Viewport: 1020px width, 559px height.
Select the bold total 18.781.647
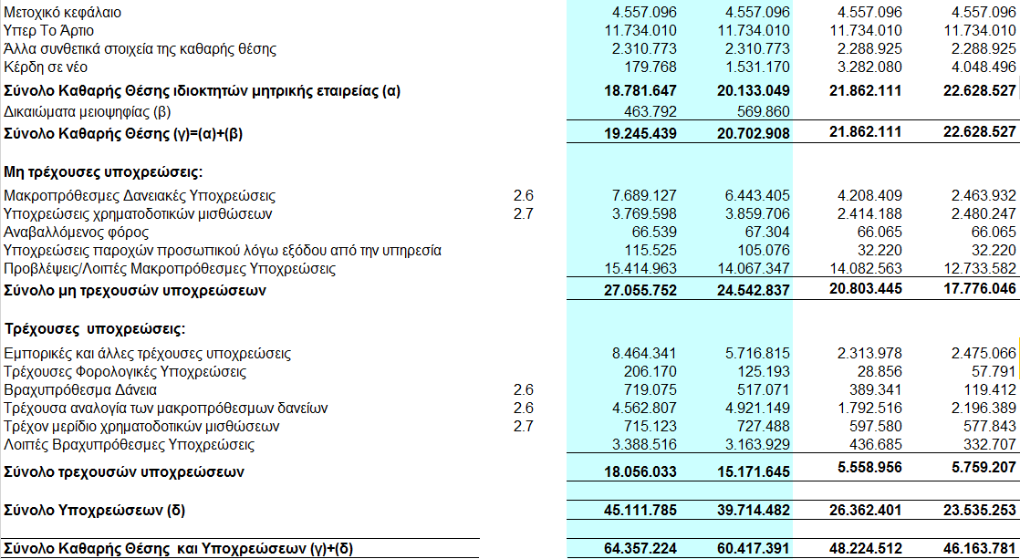point(640,92)
